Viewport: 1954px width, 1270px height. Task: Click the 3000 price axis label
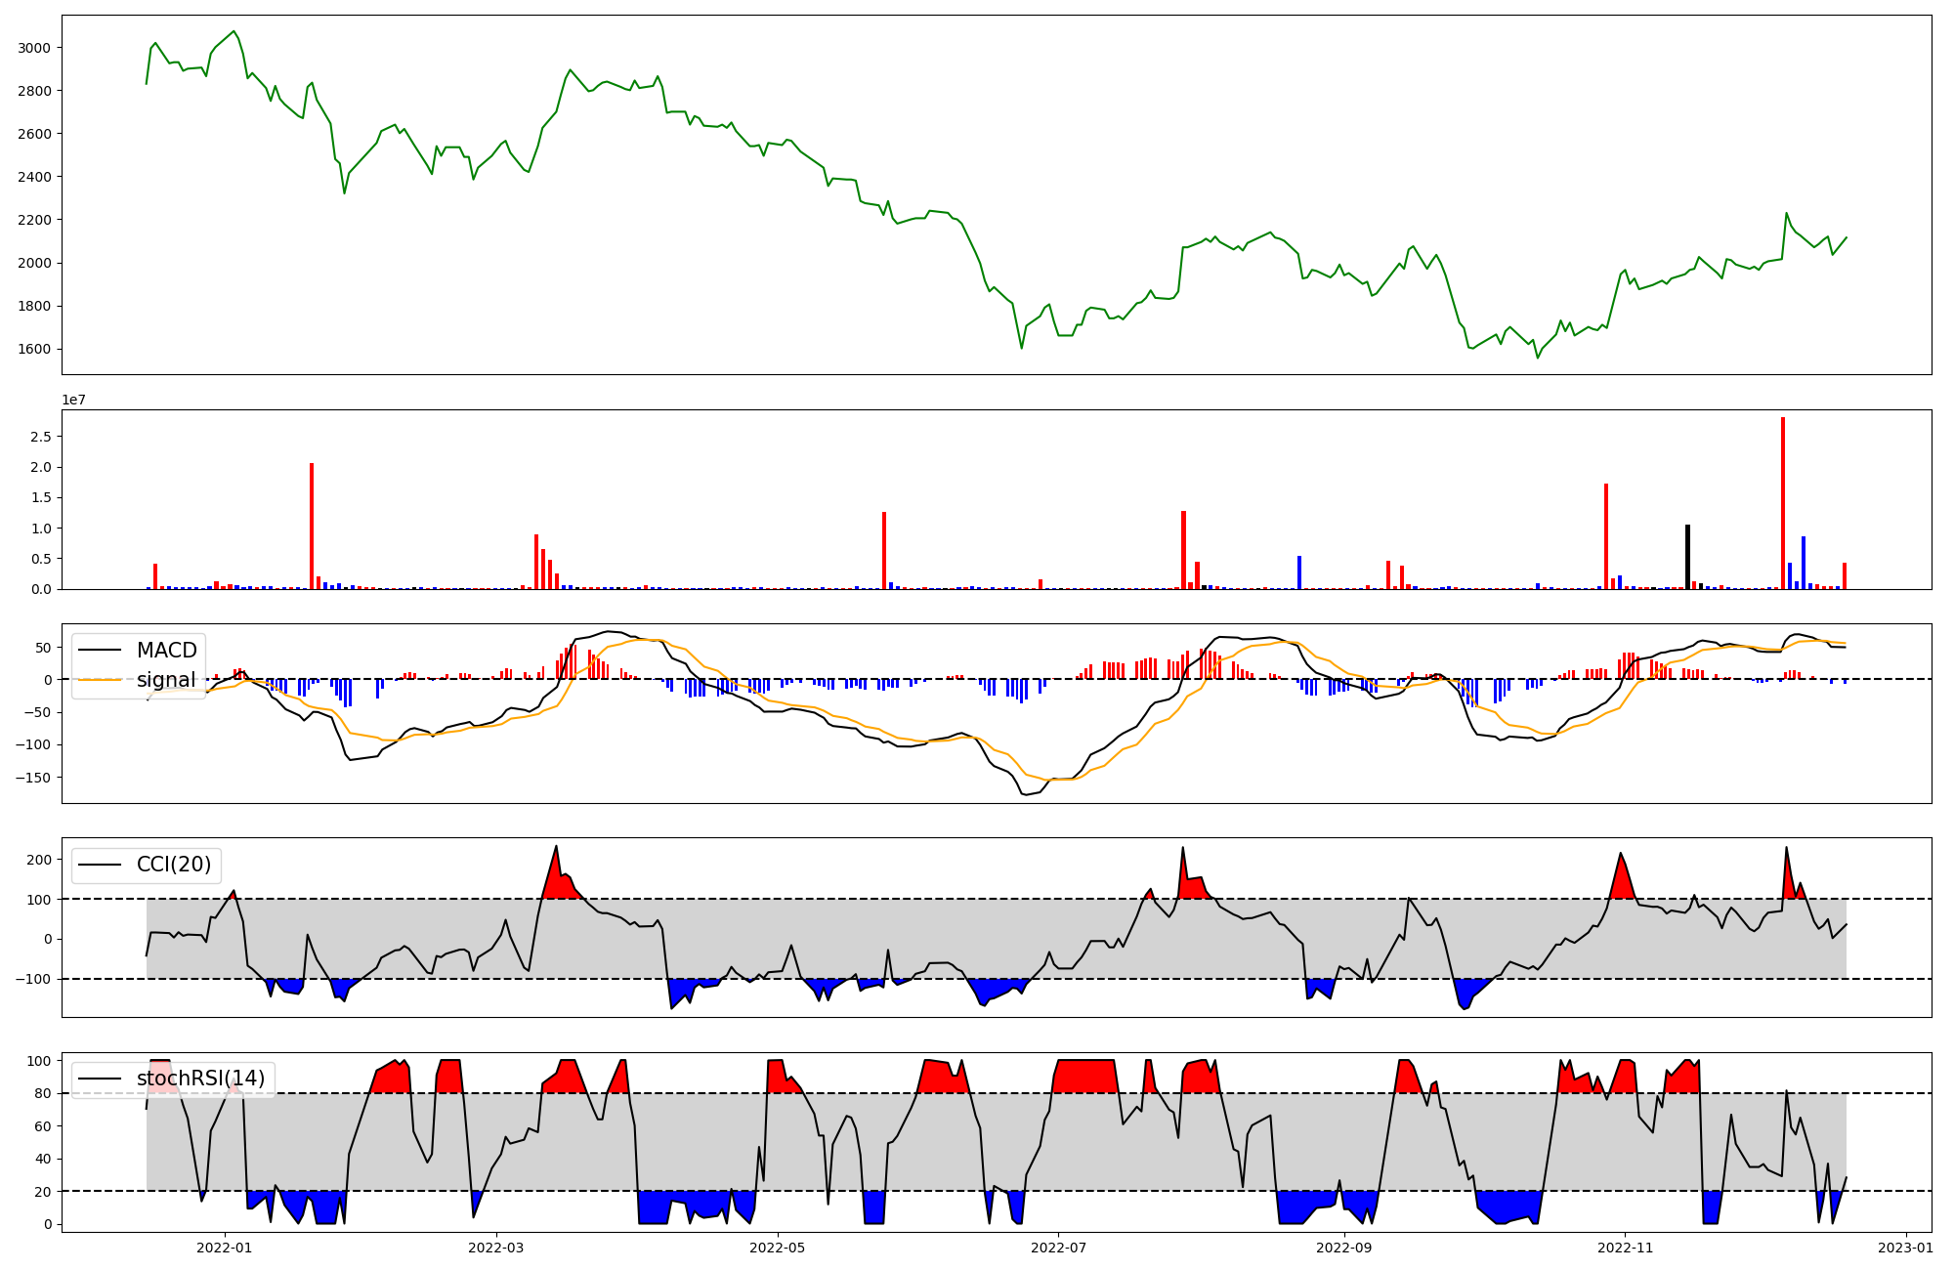point(35,48)
